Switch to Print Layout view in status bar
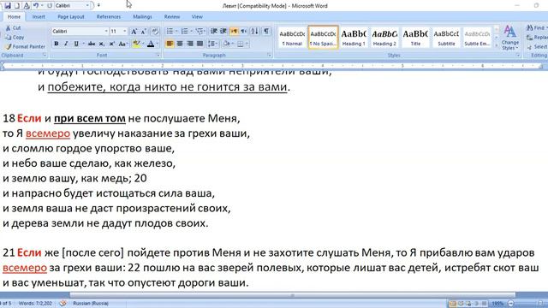This screenshot has width=548, height=308. click(x=453, y=304)
